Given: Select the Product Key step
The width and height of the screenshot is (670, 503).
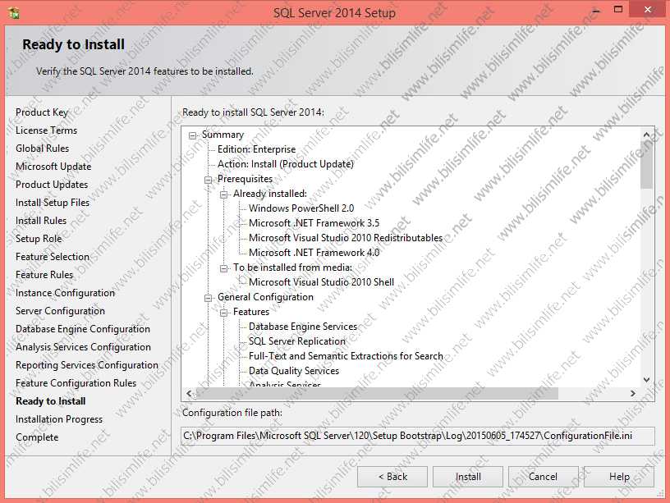Looking at the screenshot, I should click(41, 112).
